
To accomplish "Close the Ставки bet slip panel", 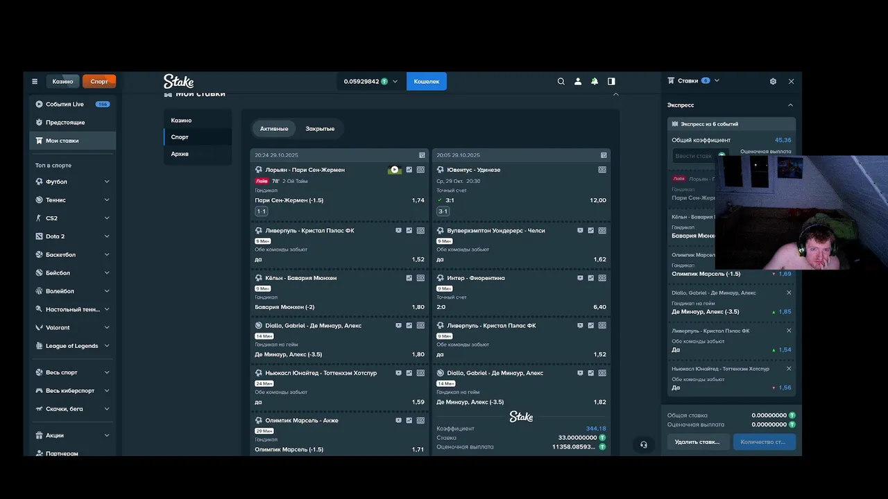I will point(791,81).
